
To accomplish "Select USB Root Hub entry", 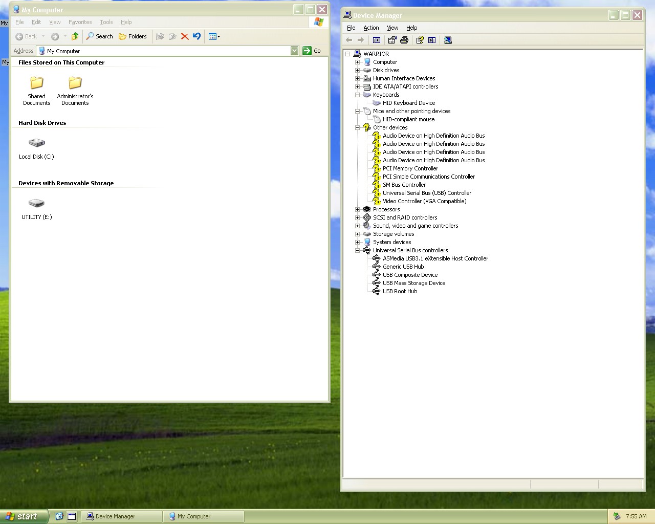I will (x=400, y=291).
